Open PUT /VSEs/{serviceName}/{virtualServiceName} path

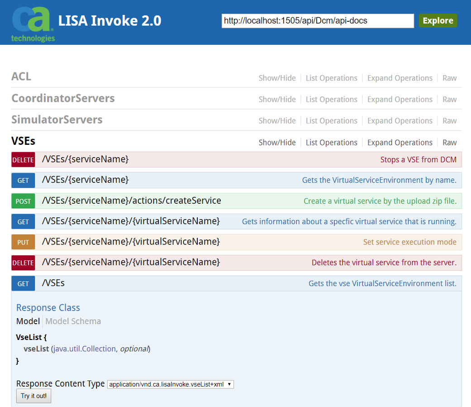point(131,242)
